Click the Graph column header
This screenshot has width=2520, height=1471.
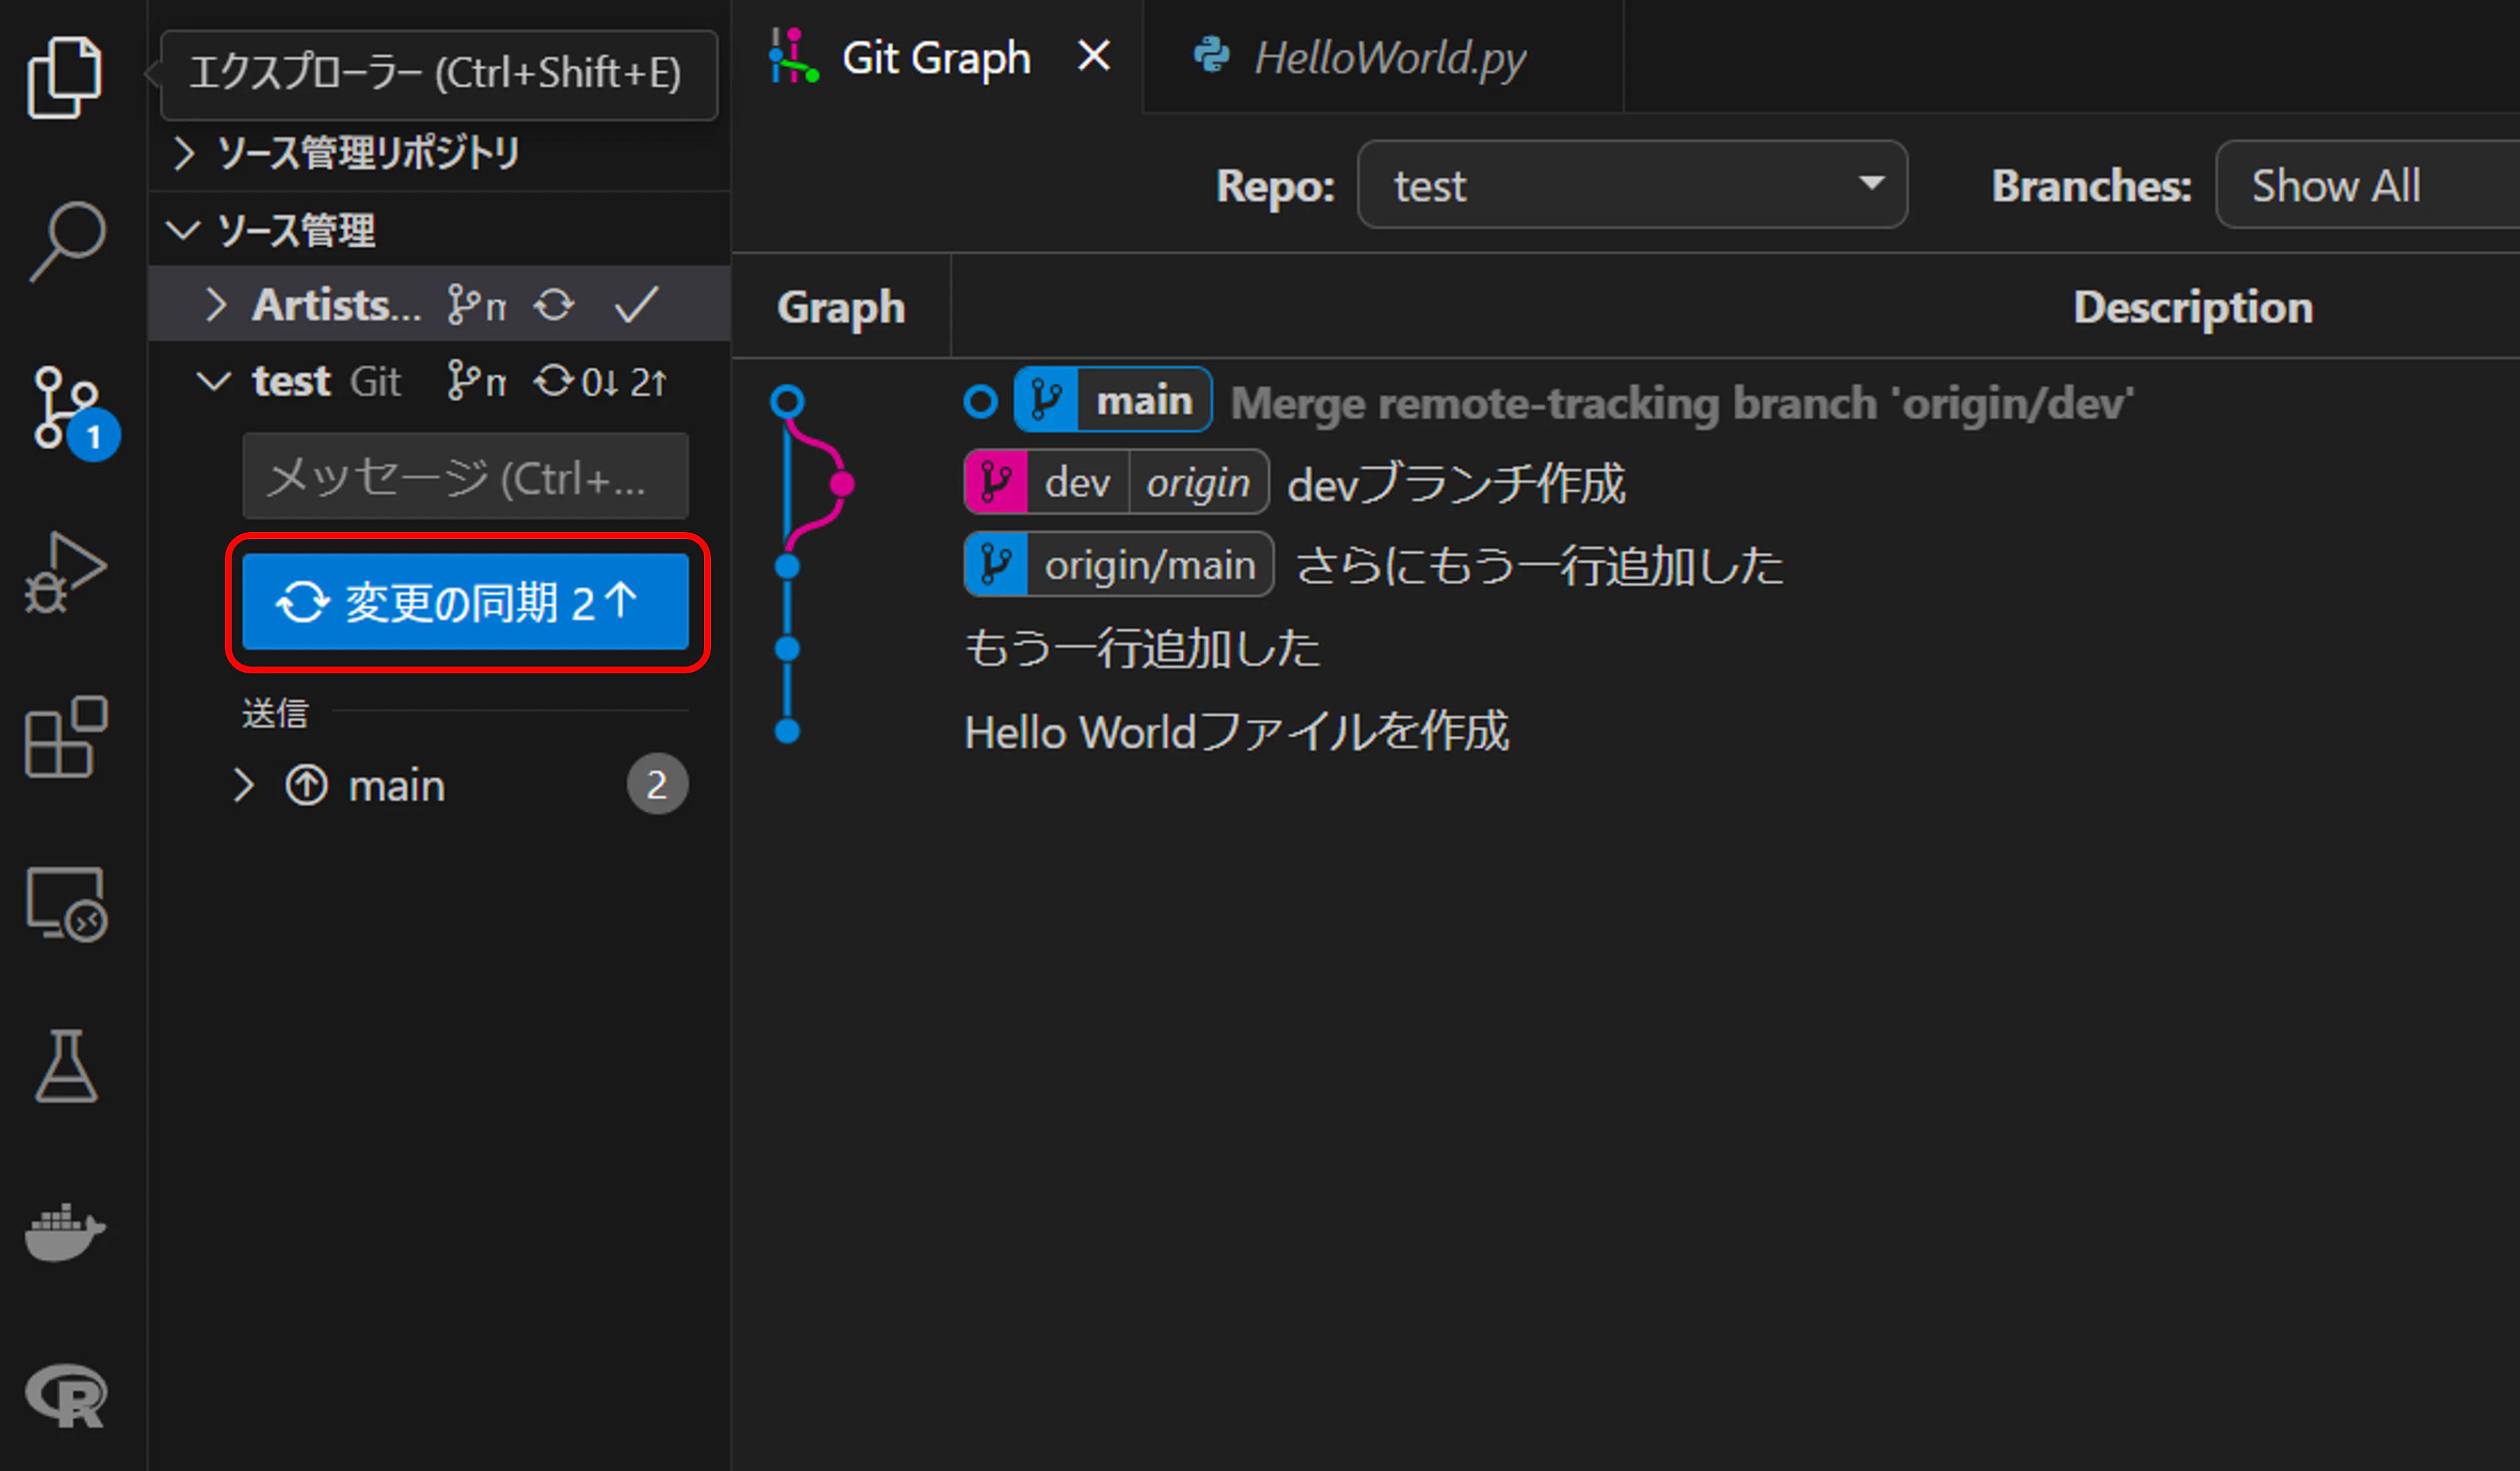[841, 307]
